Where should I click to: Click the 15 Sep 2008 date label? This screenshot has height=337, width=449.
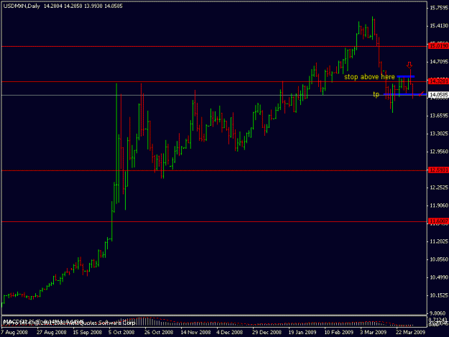tap(88, 332)
